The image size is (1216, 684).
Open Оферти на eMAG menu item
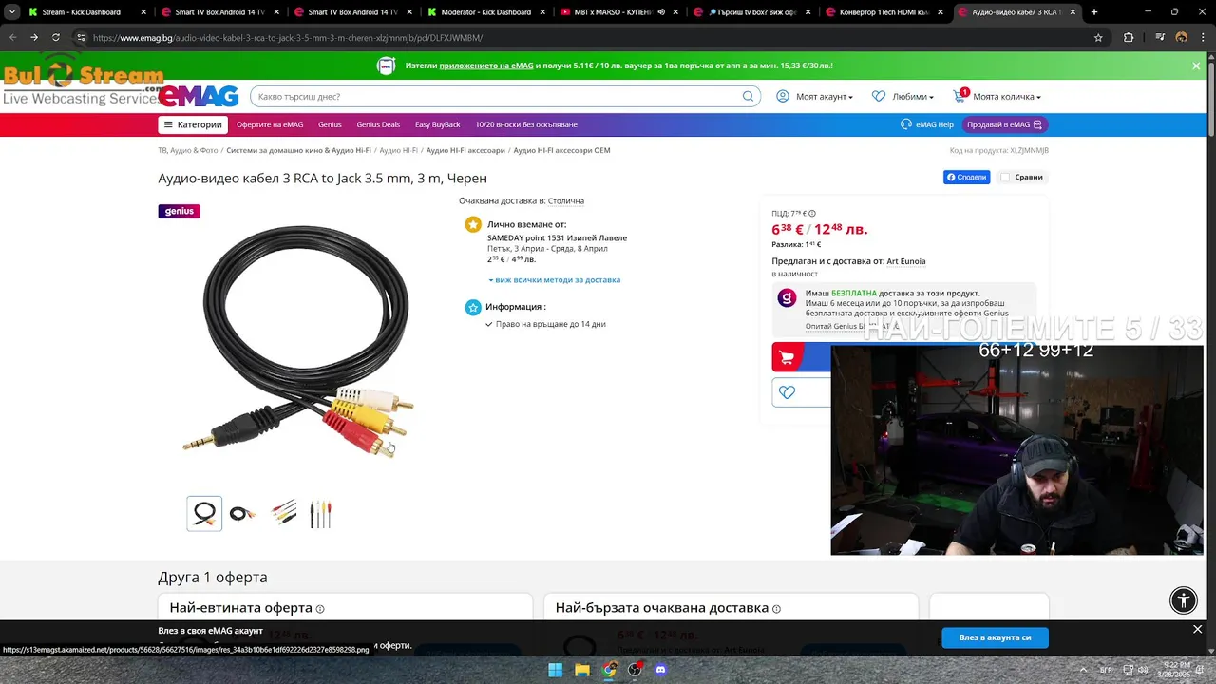pos(270,124)
